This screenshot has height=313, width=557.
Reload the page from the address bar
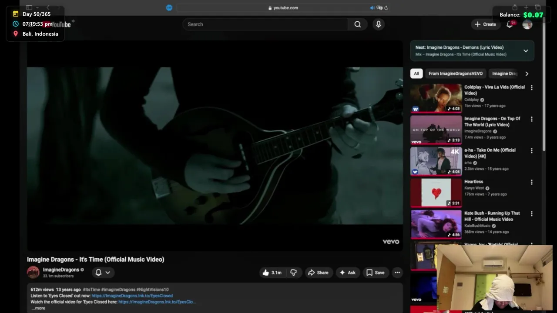tap(386, 7)
